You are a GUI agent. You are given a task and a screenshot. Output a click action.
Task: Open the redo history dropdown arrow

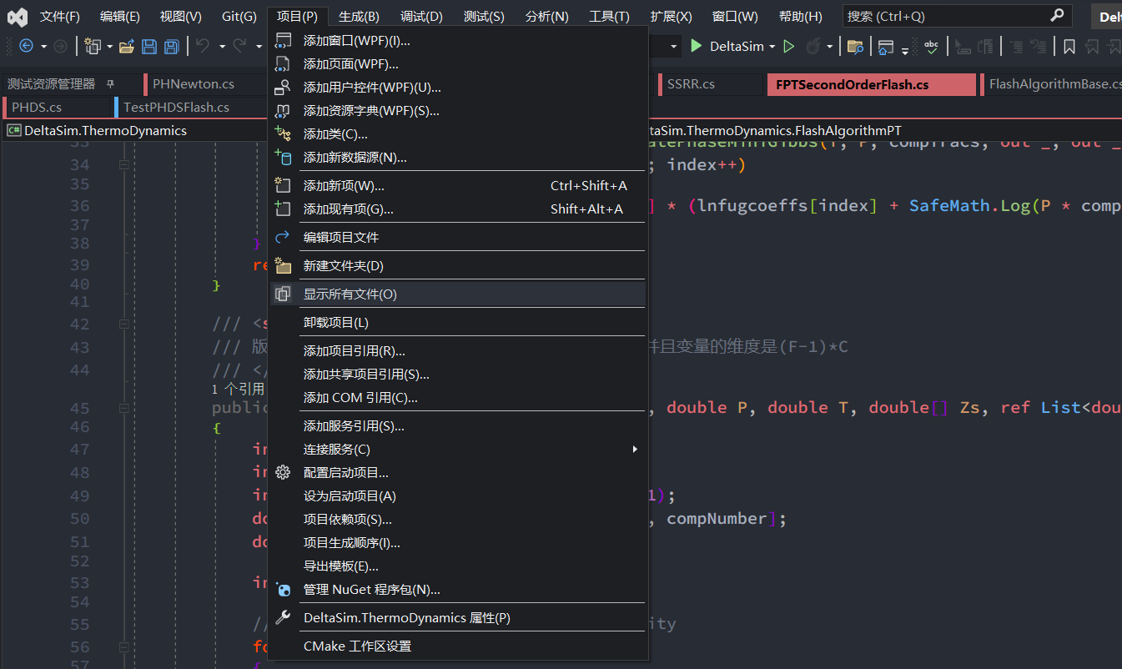click(x=259, y=47)
